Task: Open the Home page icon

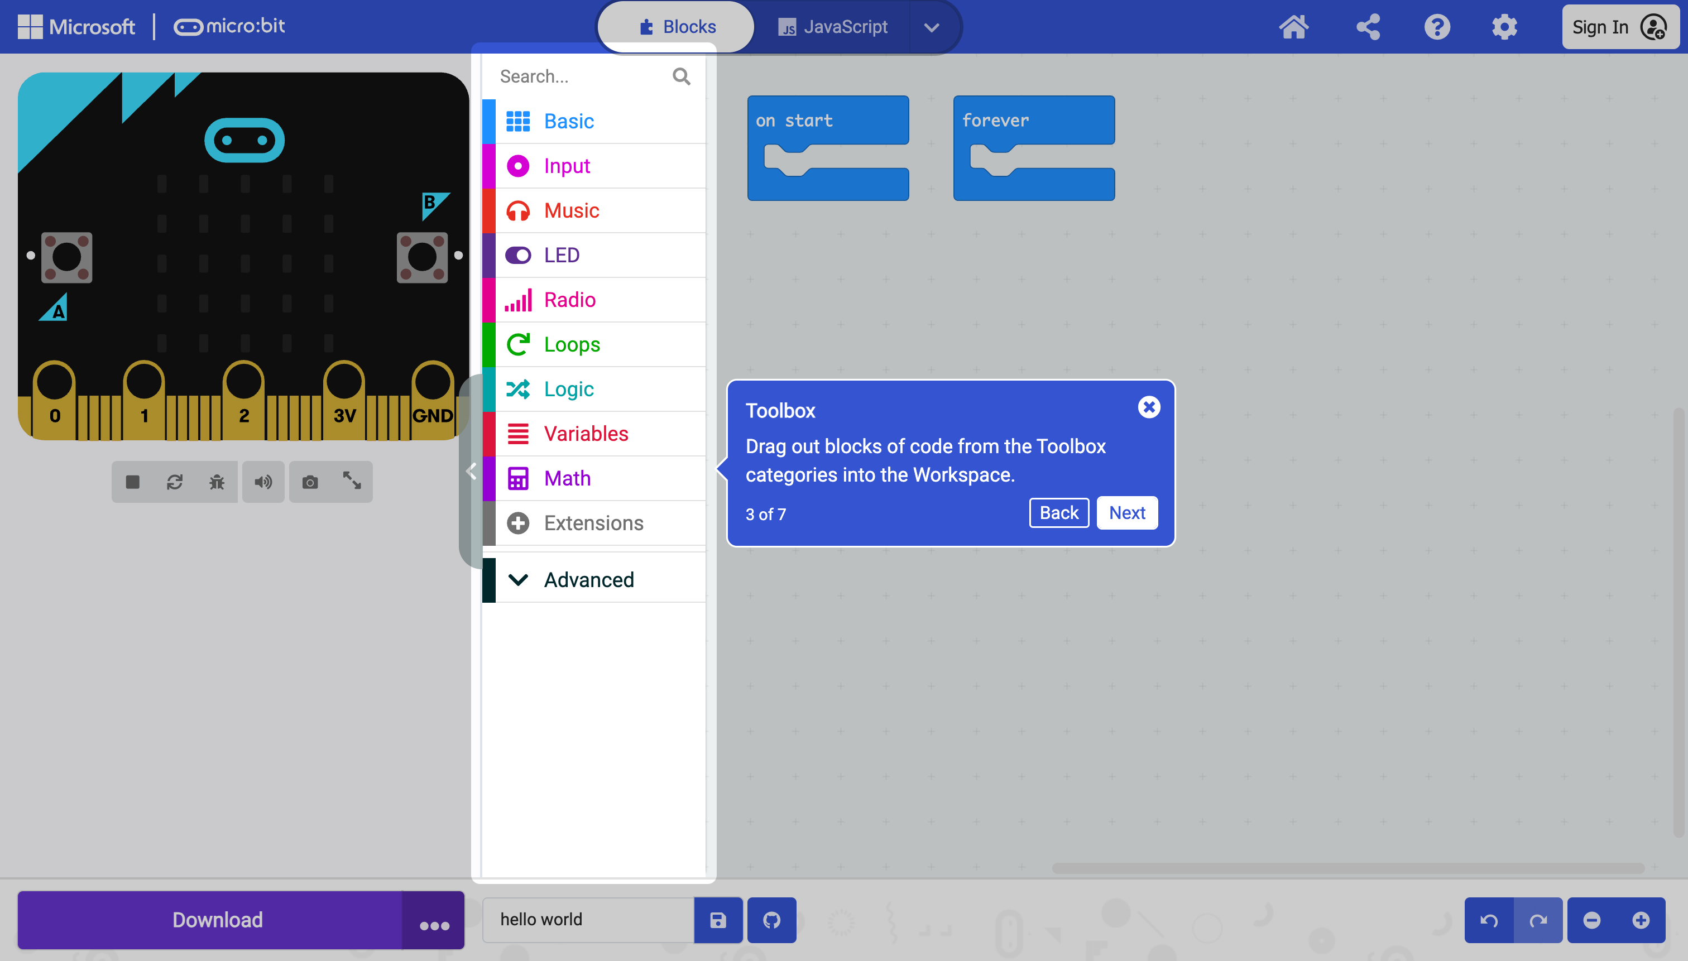Action: click(x=1293, y=27)
